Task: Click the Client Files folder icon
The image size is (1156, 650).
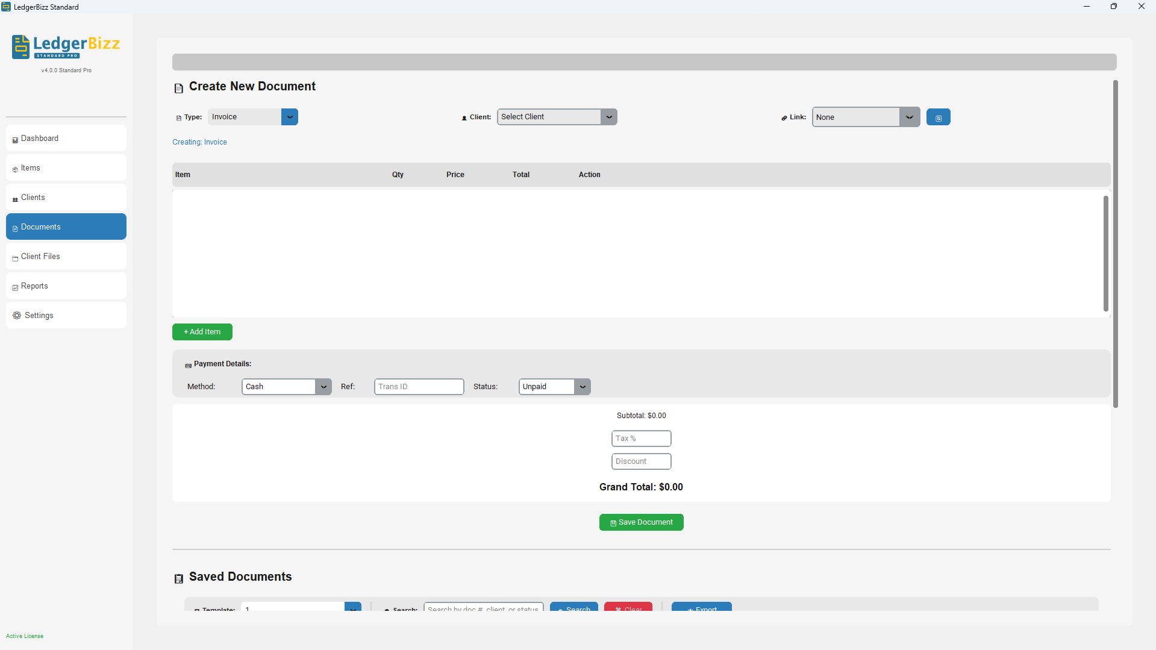Action: (x=15, y=258)
